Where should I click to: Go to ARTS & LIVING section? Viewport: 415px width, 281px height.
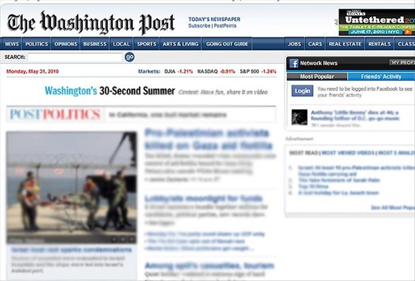click(180, 44)
